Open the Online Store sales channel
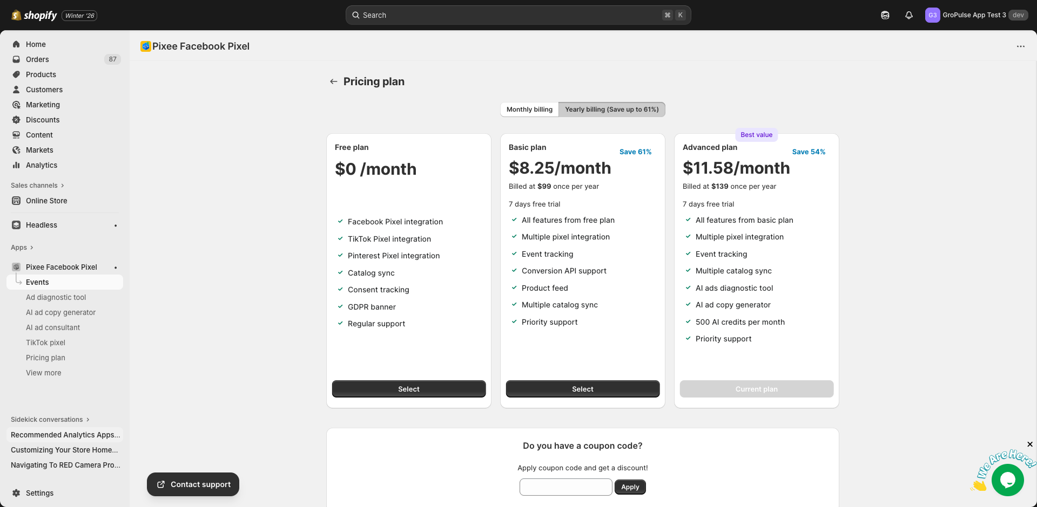 [46, 201]
